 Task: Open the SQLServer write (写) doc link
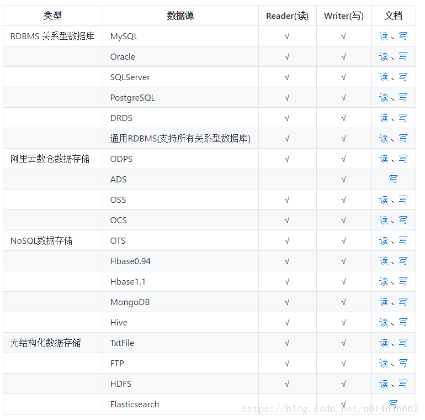click(403, 77)
